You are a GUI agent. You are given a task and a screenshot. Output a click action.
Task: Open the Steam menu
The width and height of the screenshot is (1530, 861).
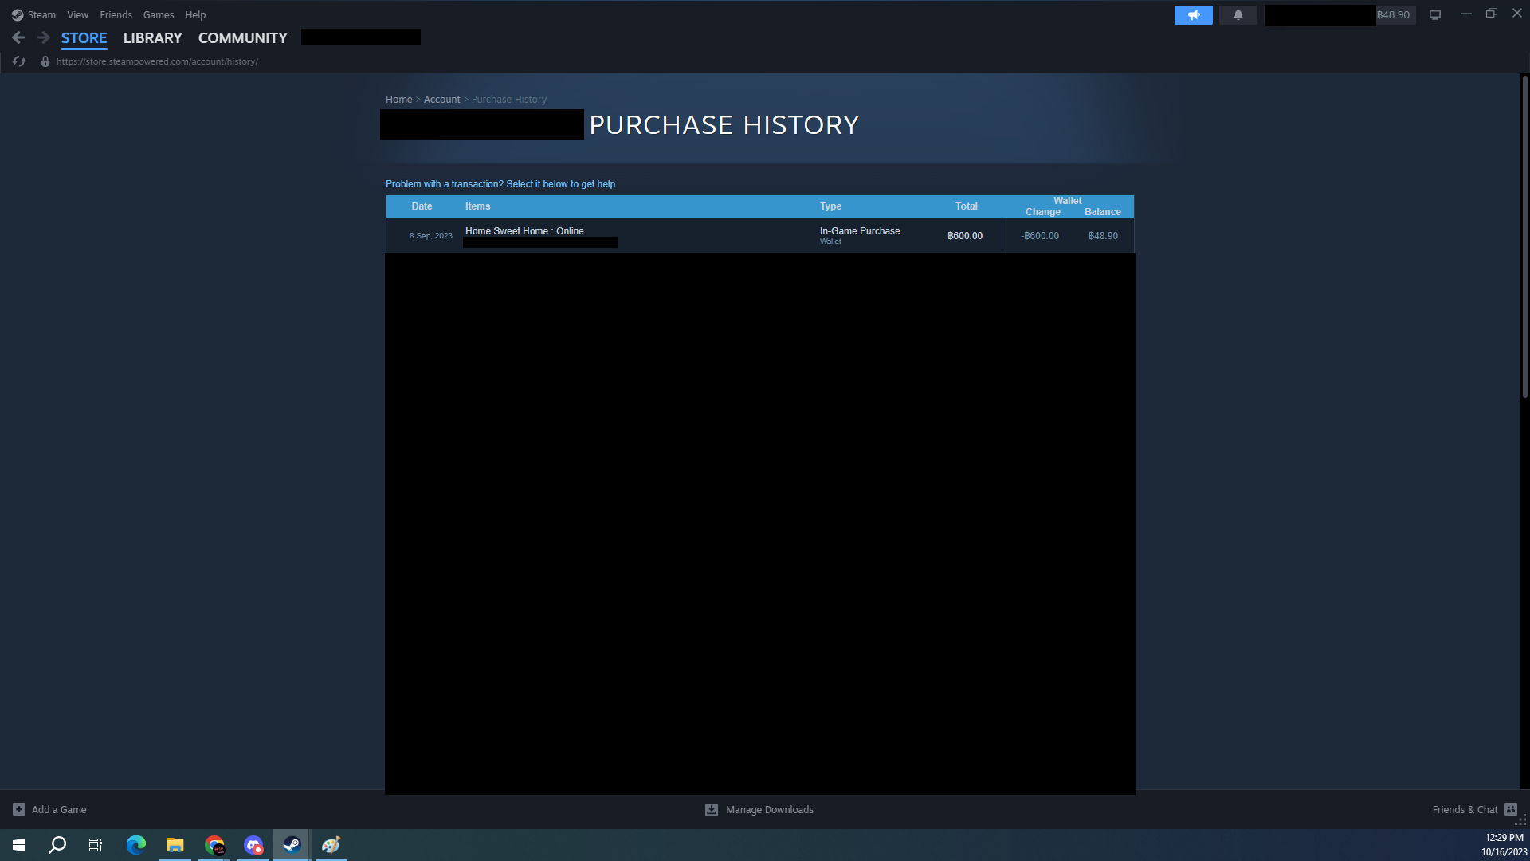34,15
